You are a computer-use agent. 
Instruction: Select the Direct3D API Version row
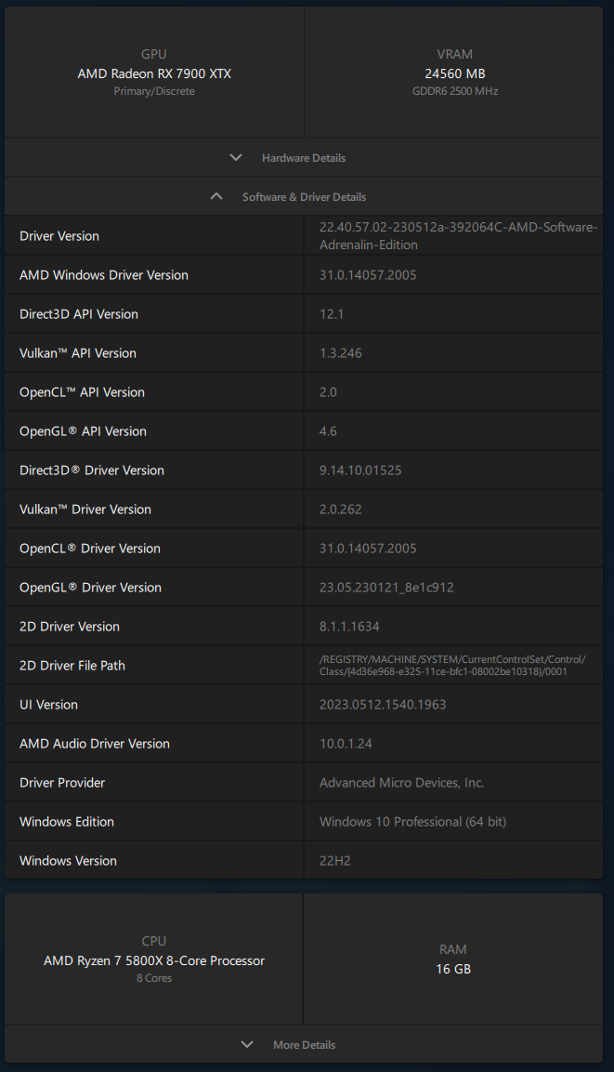(x=303, y=314)
